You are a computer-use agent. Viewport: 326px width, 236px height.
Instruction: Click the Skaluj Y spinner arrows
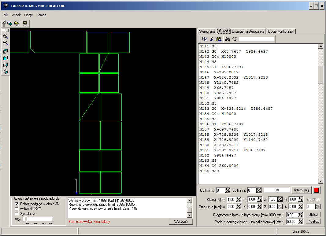(x=259, y=200)
